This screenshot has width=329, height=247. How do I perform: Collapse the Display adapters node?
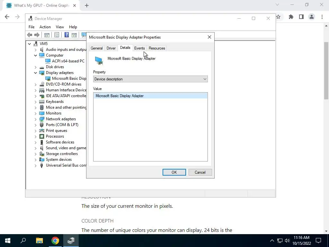pos(35,73)
